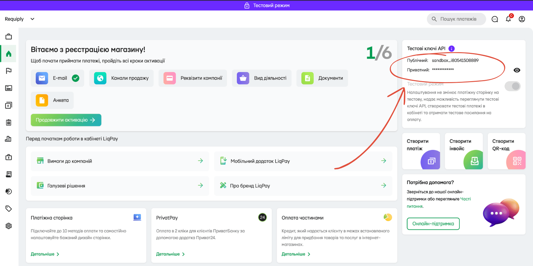Click the Створити QR-код card
This screenshot has width=533, height=266.
(507, 151)
